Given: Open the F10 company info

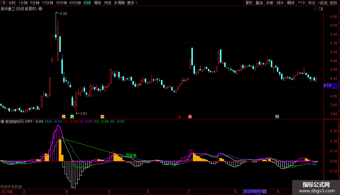Looking at the screenshot, I should point(301,3).
